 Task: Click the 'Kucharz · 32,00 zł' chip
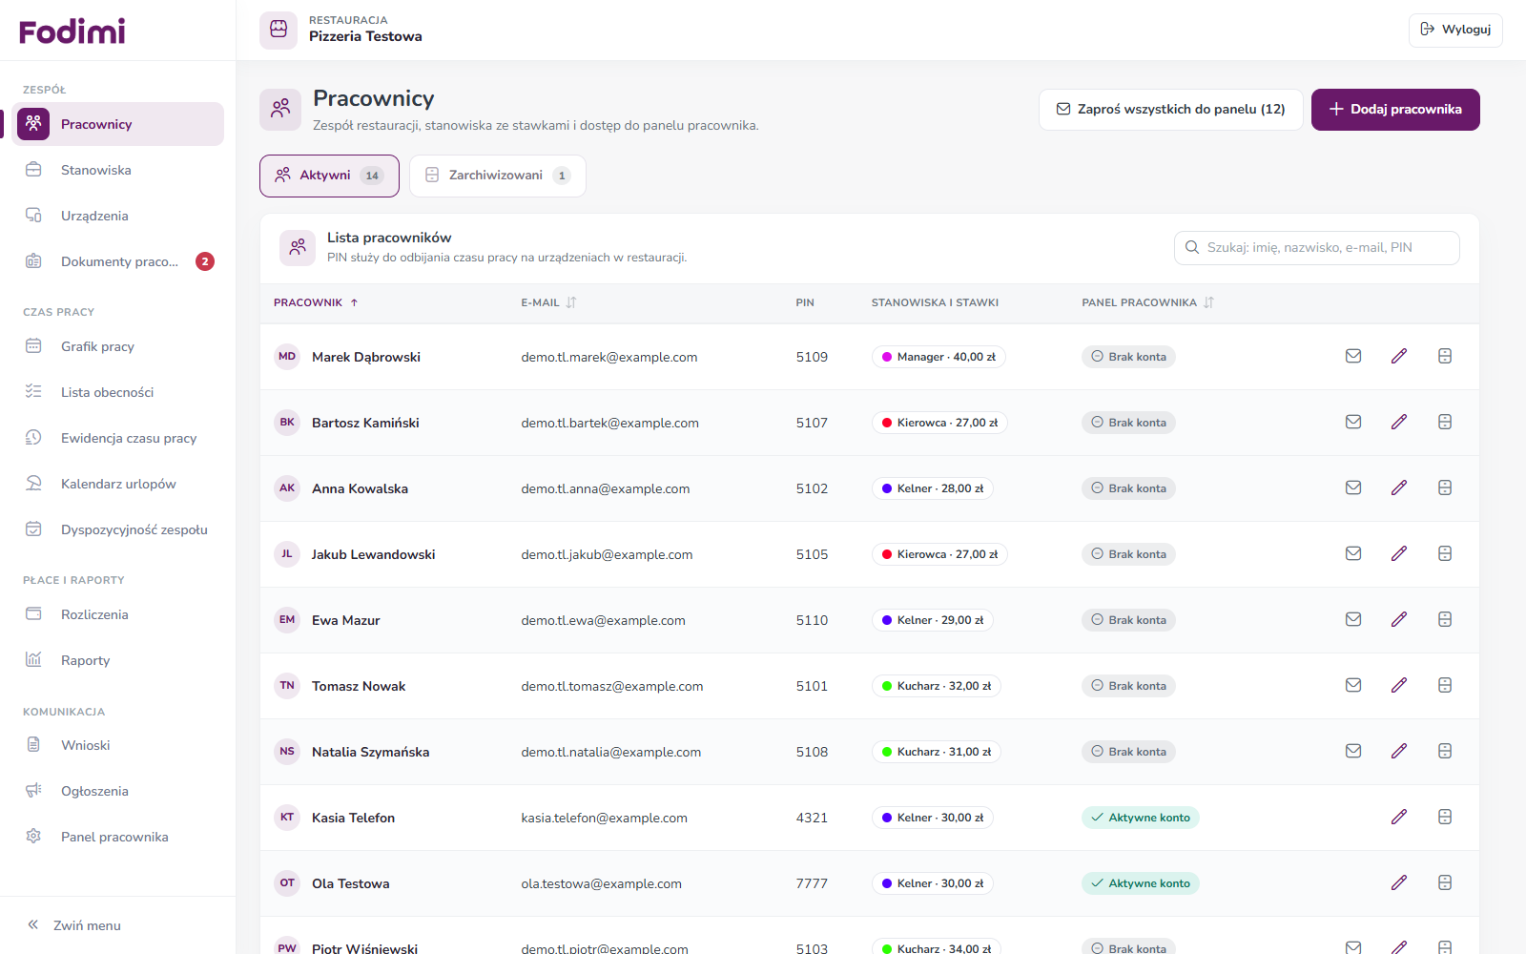point(937,686)
